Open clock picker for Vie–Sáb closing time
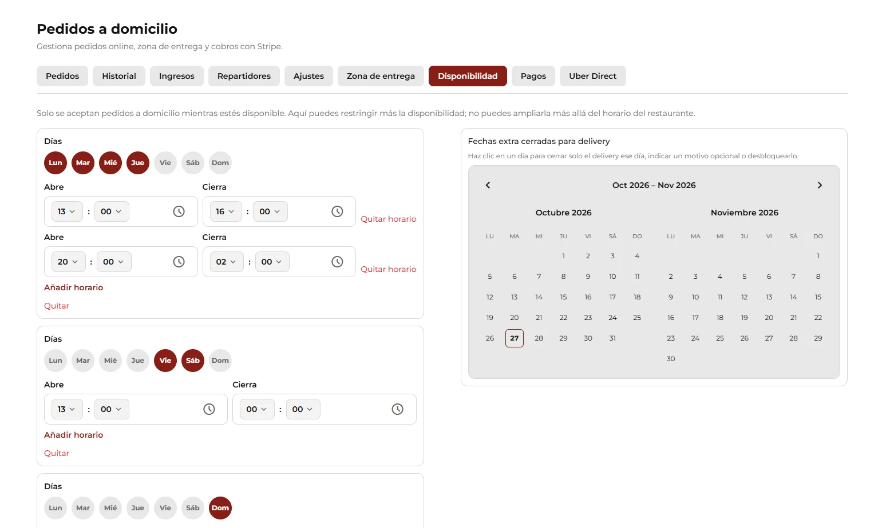Image resolution: width=890 pixels, height=528 pixels. click(398, 409)
